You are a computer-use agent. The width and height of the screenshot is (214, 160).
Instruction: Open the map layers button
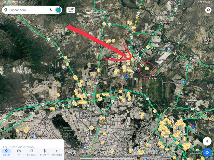[x=208, y=10]
